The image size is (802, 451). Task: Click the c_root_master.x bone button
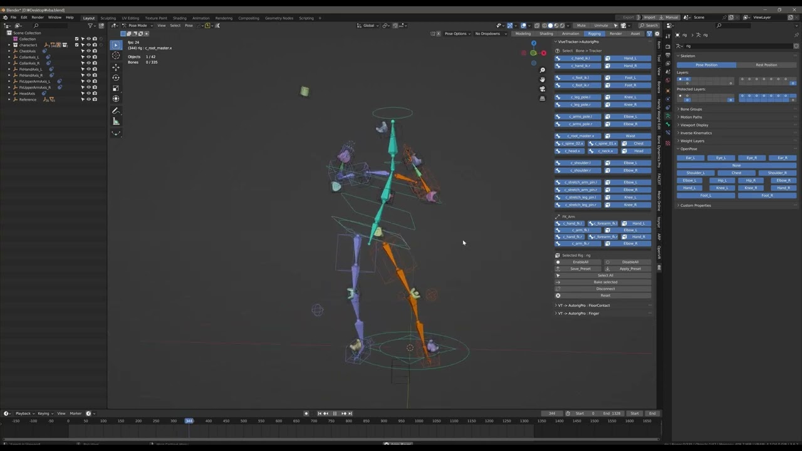coord(581,136)
